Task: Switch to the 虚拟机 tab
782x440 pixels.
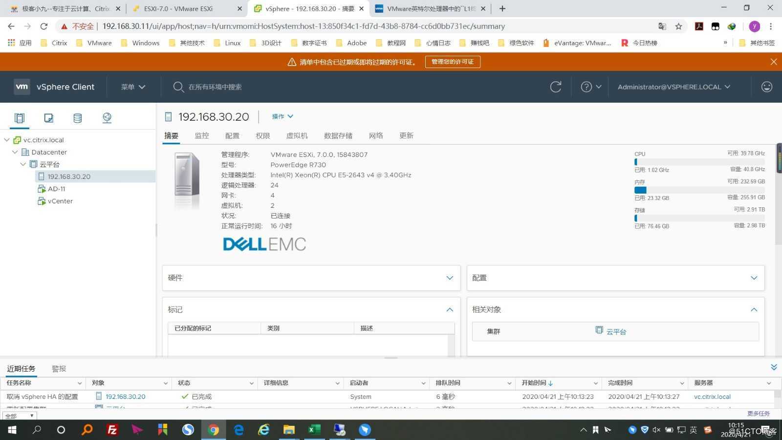Action: click(297, 135)
